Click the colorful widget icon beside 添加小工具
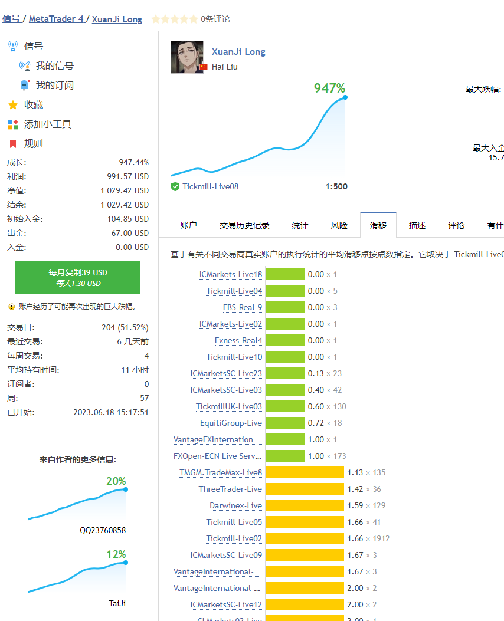This screenshot has height=621, width=504. click(x=13, y=124)
